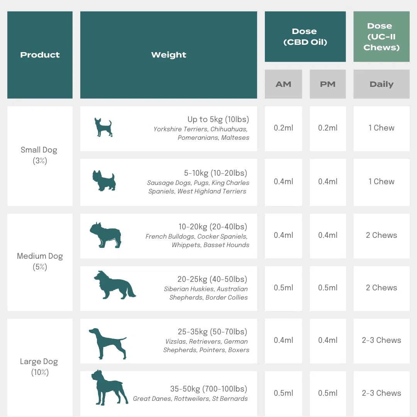Click the AM 0.5ml cell for 35-50kg
Viewport: 417px width, 417px height.
[283, 393]
